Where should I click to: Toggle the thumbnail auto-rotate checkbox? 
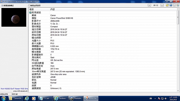click(x=2, y=5)
